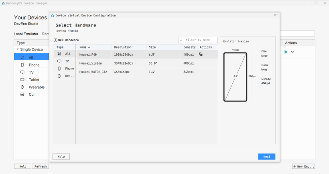Viewport: 329px width, 174px height.
Task: Click the emulator preview phone outline
Action: click(x=235, y=77)
